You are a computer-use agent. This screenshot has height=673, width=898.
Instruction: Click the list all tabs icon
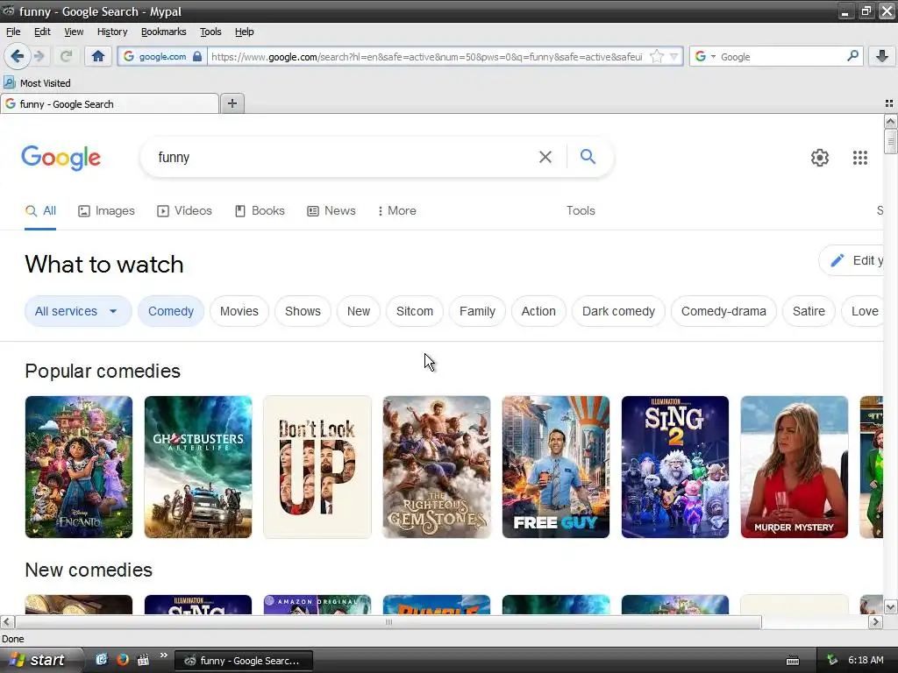[x=889, y=103]
